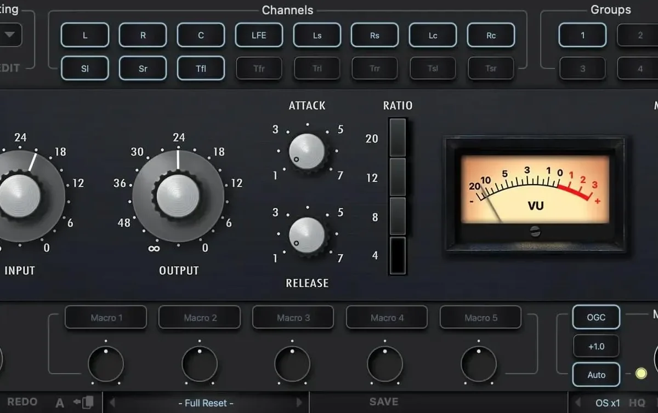Toggle the Tfl channel
Screen dimensions: 658x413
tap(201, 68)
